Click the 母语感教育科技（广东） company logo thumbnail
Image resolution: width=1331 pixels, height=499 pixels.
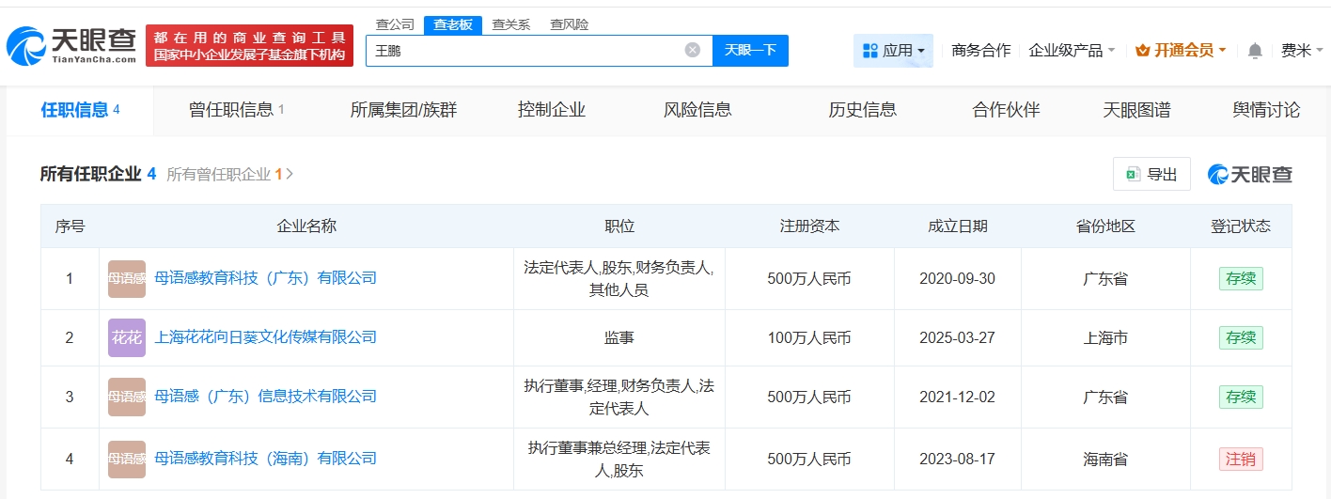(127, 279)
